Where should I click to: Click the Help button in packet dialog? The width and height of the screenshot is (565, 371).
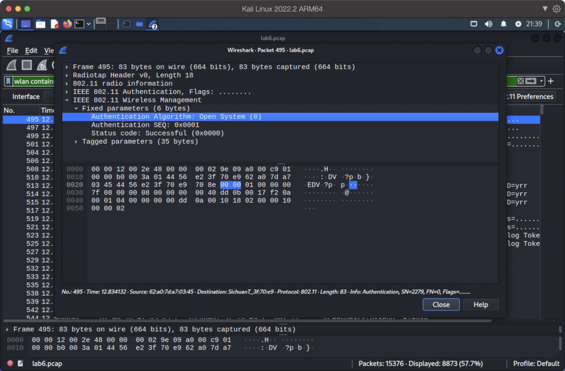coord(481,304)
